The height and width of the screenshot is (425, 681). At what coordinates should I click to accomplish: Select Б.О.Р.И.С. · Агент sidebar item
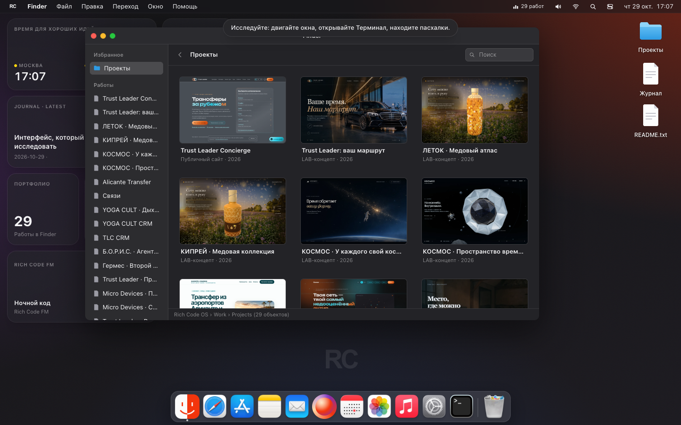point(126,252)
